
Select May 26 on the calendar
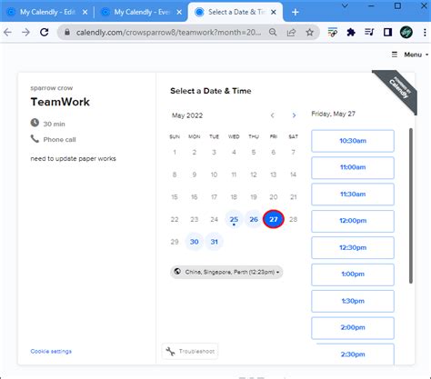(x=254, y=219)
